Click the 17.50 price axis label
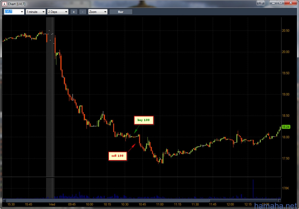The height and width of the screenshot is (209, 299). click(286, 159)
